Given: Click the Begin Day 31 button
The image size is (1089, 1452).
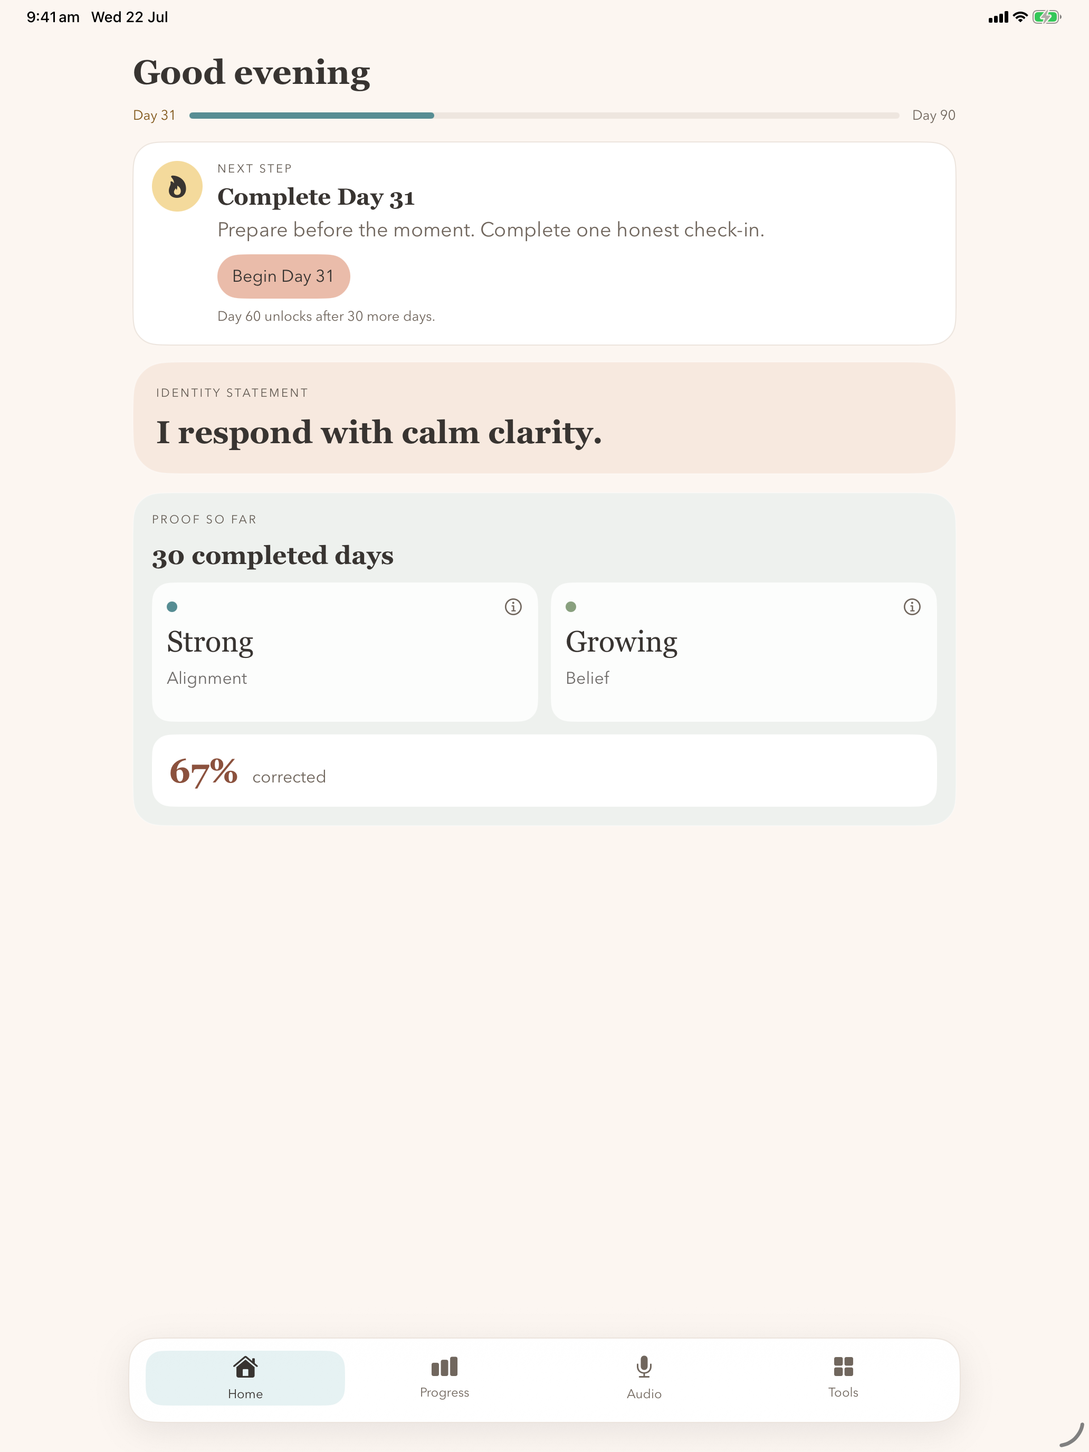Looking at the screenshot, I should tap(283, 276).
